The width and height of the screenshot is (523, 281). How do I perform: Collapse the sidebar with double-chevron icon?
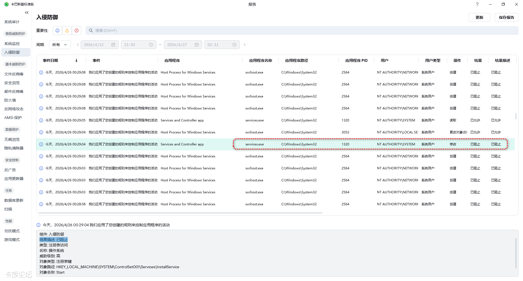(x=27, y=13)
